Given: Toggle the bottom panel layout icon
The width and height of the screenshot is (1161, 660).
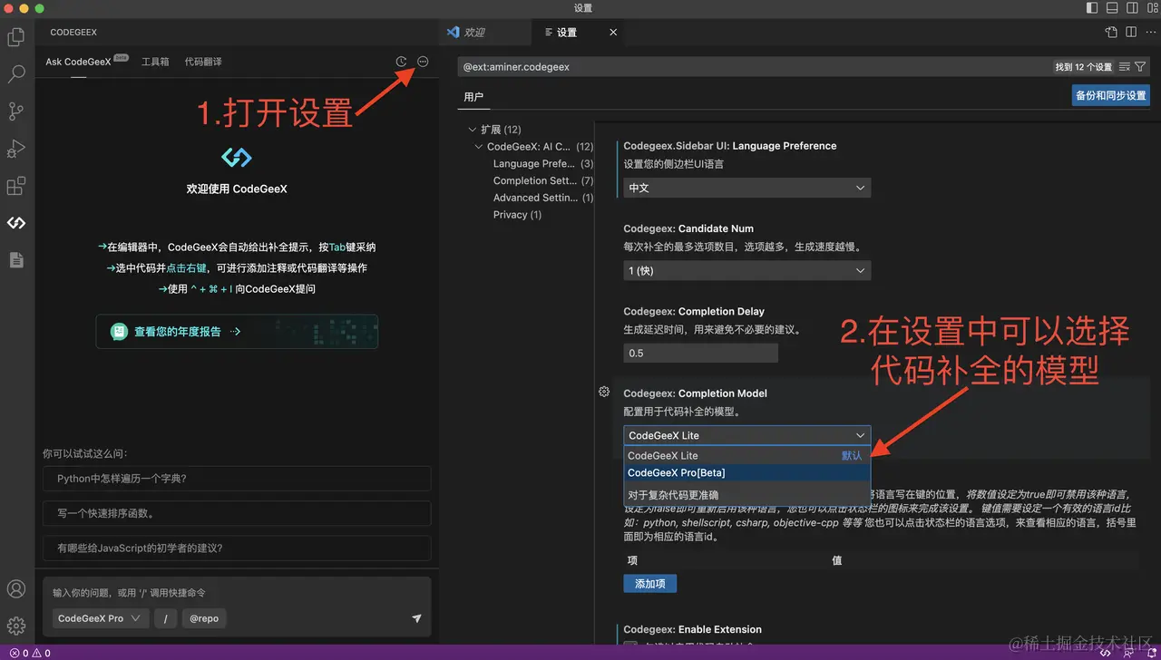Looking at the screenshot, I should [1111, 8].
